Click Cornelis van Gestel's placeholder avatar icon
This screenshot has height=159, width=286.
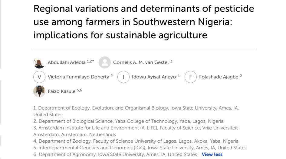(x=105, y=62)
